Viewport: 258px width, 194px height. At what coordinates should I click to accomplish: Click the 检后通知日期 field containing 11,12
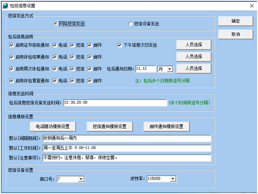pyautogui.click(x=146, y=69)
